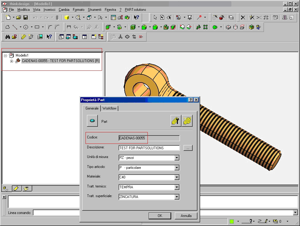Open the Inserisci menu
Screen dimensions: 300x226
[x=49, y=10]
